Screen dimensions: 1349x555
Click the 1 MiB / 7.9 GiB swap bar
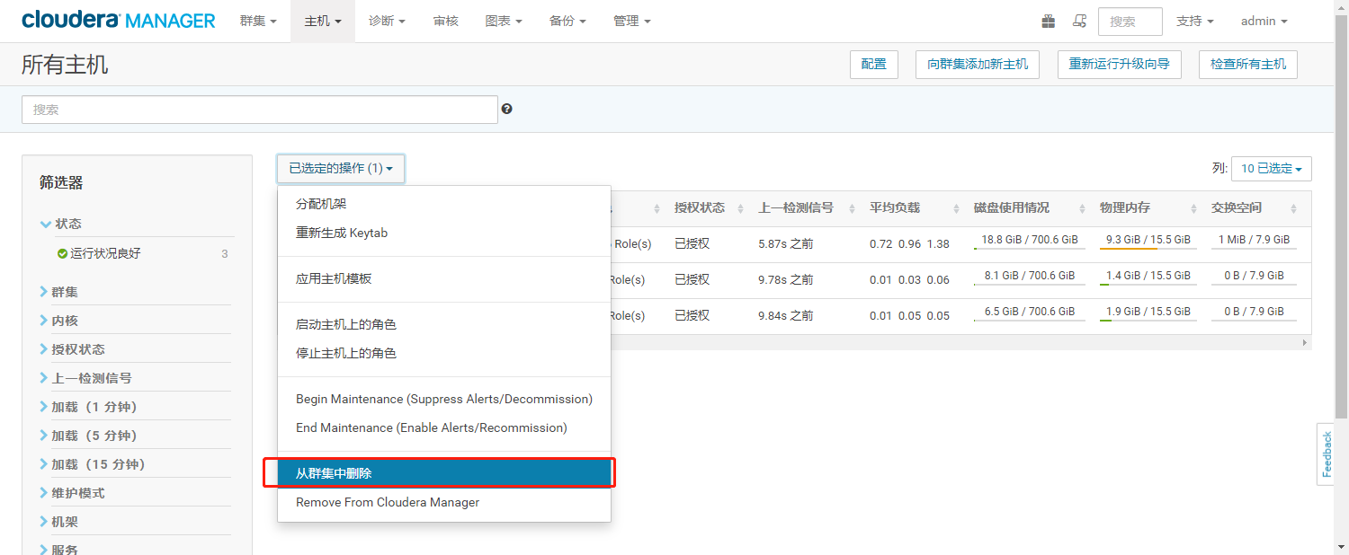pos(1254,241)
